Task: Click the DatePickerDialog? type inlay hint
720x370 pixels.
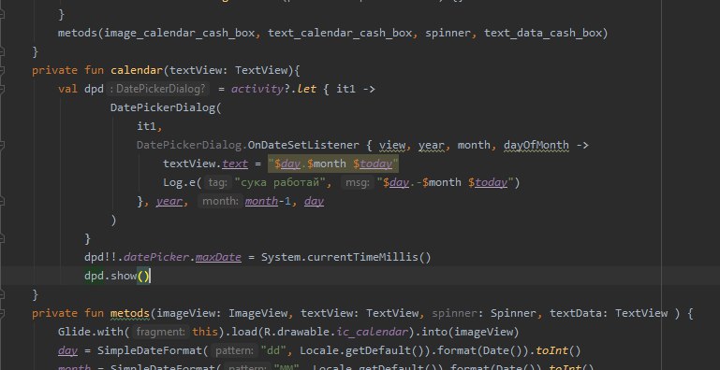Action: click(158, 89)
